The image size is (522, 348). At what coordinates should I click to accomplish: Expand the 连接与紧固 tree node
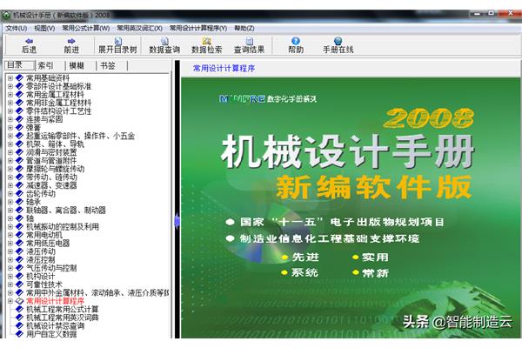click(10, 119)
